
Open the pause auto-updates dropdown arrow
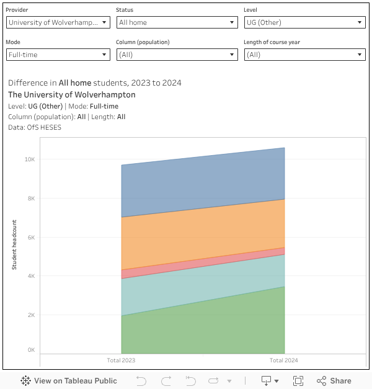point(229,381)
